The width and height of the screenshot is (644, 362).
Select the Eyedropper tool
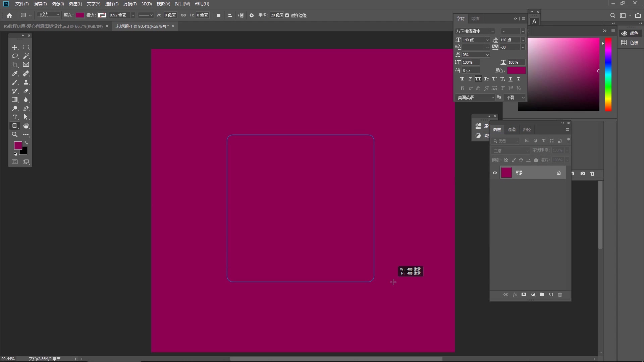point(15,74)
